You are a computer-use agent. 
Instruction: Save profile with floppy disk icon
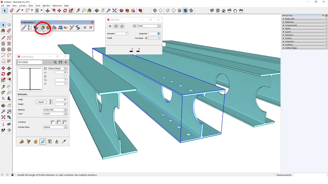60,62
